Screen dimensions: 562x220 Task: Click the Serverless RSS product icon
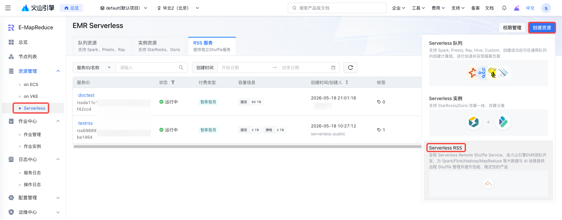[488, 183]
